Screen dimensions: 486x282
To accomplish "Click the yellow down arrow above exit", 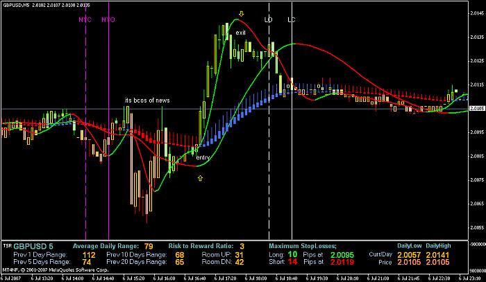I will pyautogui.click(x=242, y=14).
